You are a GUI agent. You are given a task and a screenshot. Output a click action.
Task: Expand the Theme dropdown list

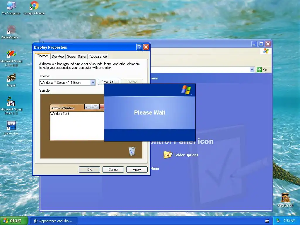(x=93, y=82)
